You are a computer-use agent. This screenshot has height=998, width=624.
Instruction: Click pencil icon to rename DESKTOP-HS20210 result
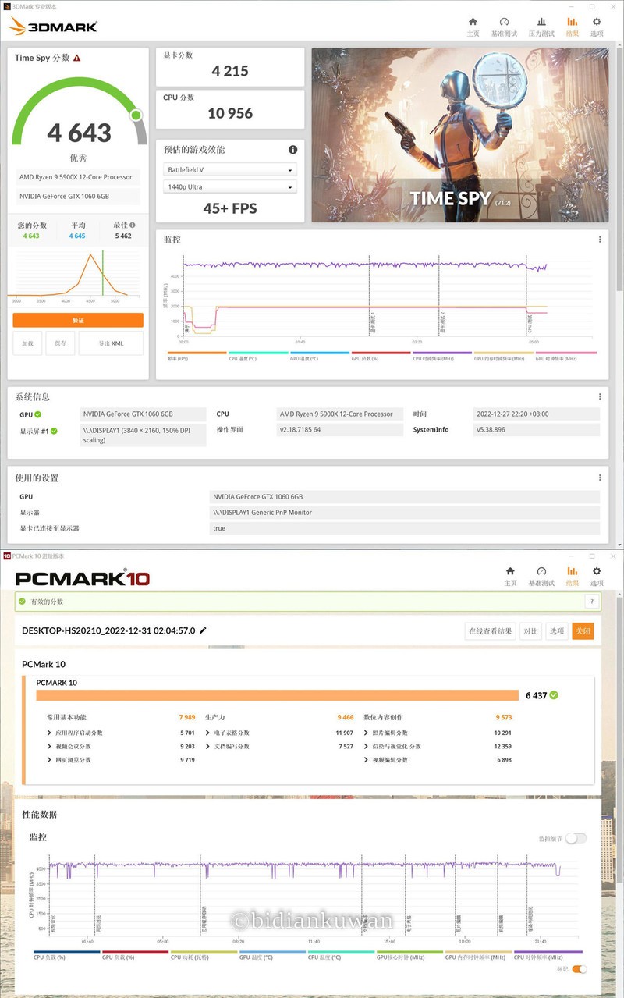[204, 630]
